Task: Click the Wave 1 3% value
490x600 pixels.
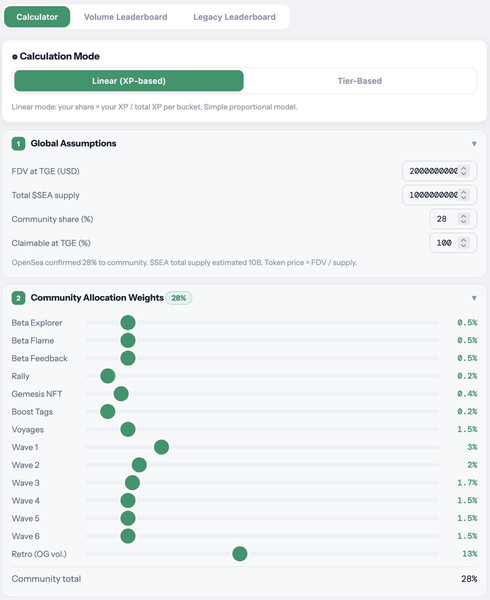Action: point(472,447)
